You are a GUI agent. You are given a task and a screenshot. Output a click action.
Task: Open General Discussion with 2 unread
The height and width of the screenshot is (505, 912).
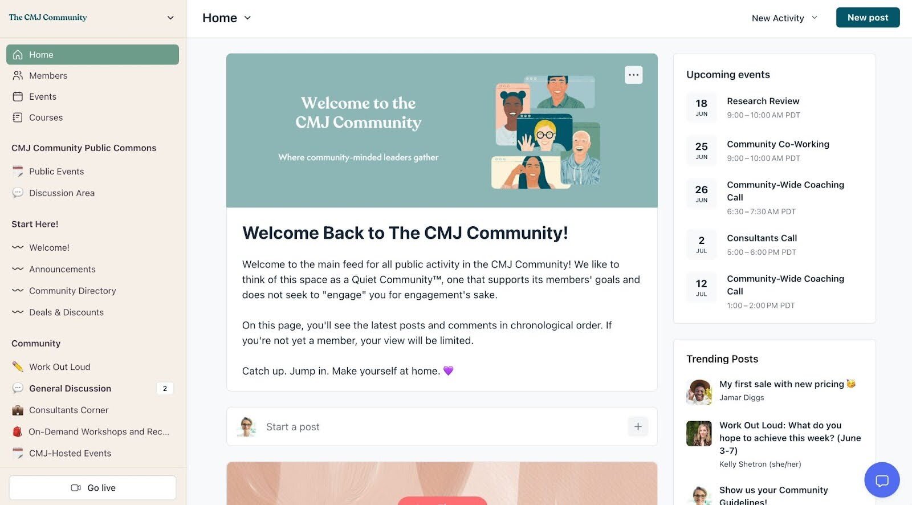tap(92, 388)
